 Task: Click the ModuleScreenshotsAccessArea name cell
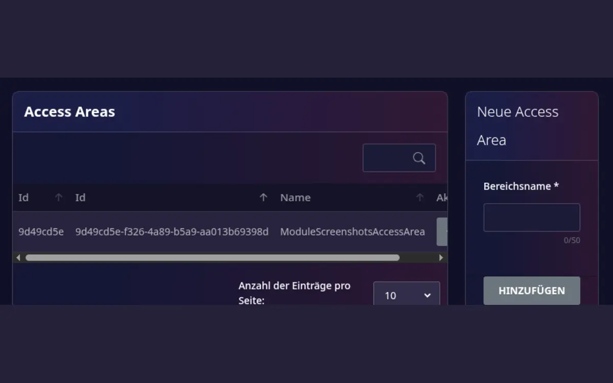point(352,232)
